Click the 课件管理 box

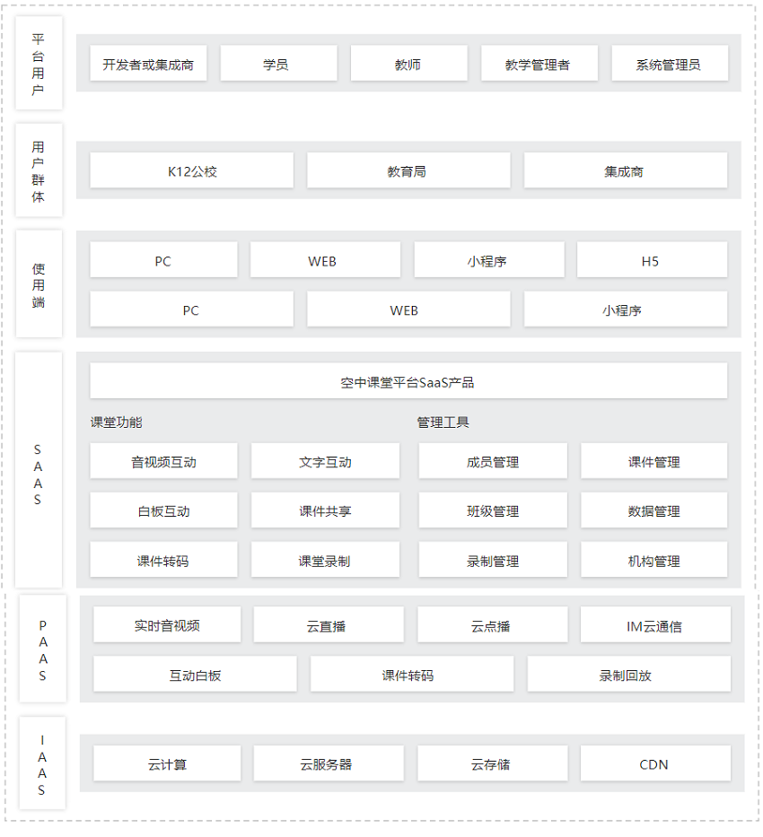click(x=654, y=461)
